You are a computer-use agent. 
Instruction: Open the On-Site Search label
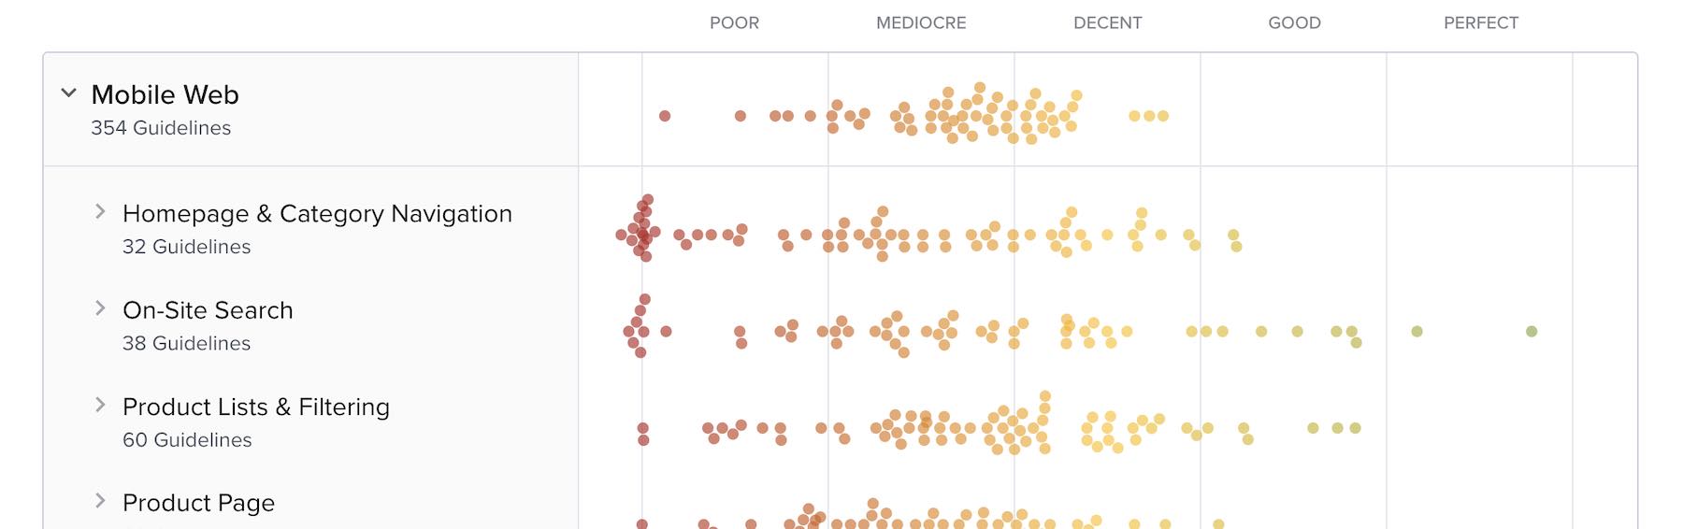(208, 310)
